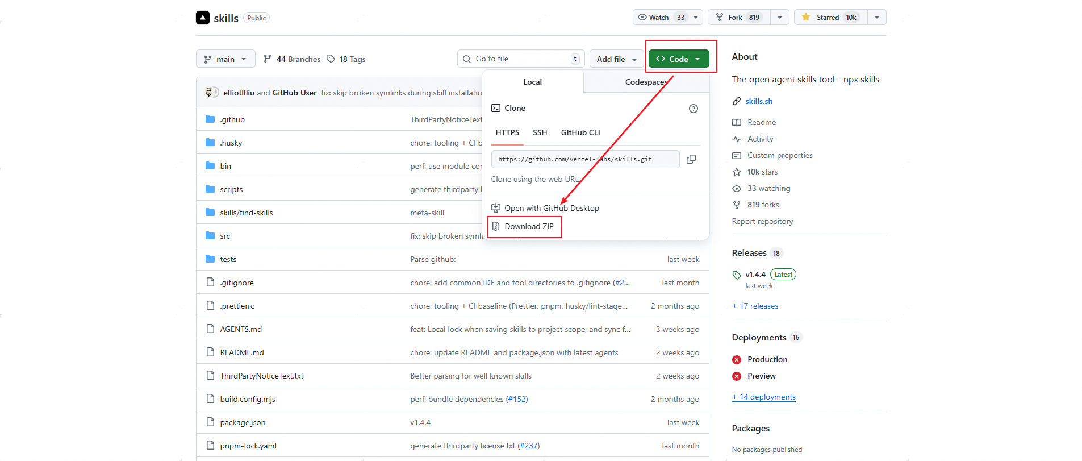
Task: Open the Add file dropdown
Action: point(616,59)
